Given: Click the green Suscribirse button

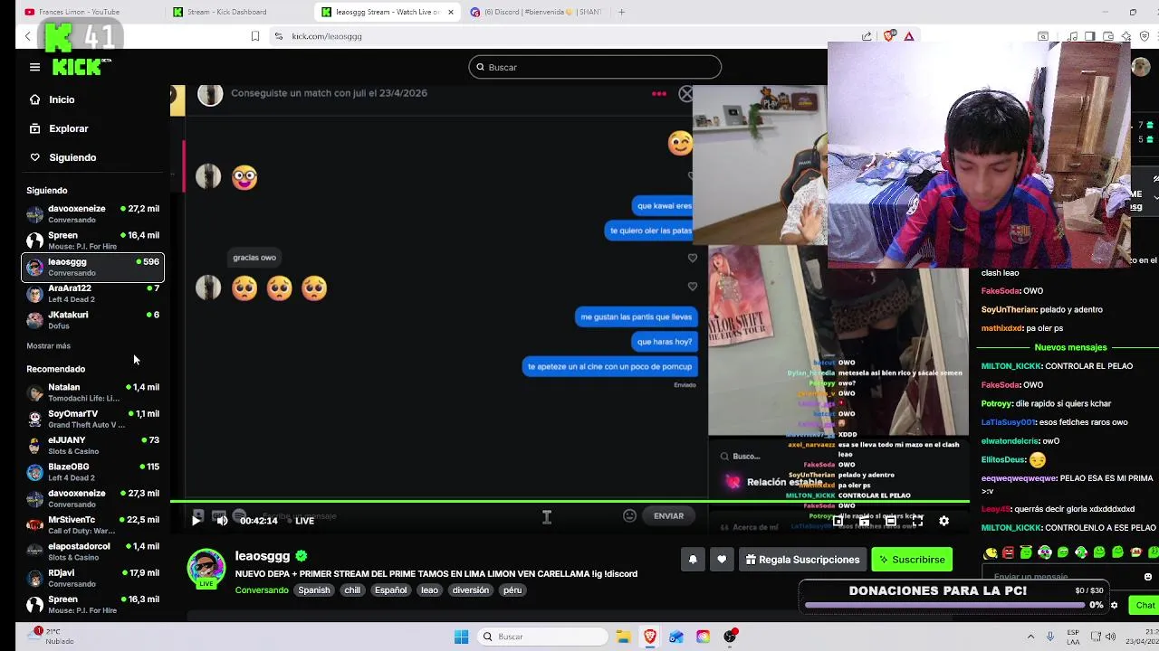Looking at the screenshot, I should coord(912,560).
